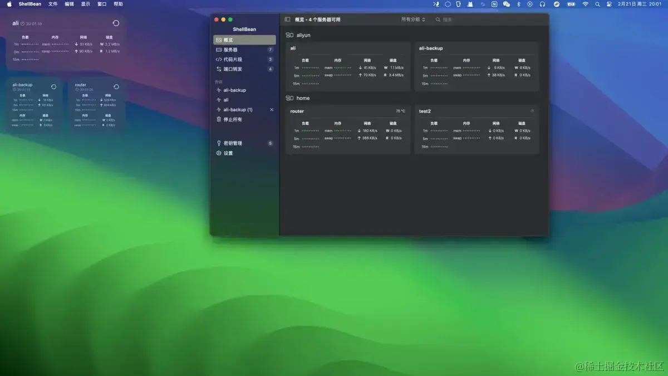Open 端口转发 via its arrows icon
The height and width of the screenshot is (376, 668).
point(219,69)
